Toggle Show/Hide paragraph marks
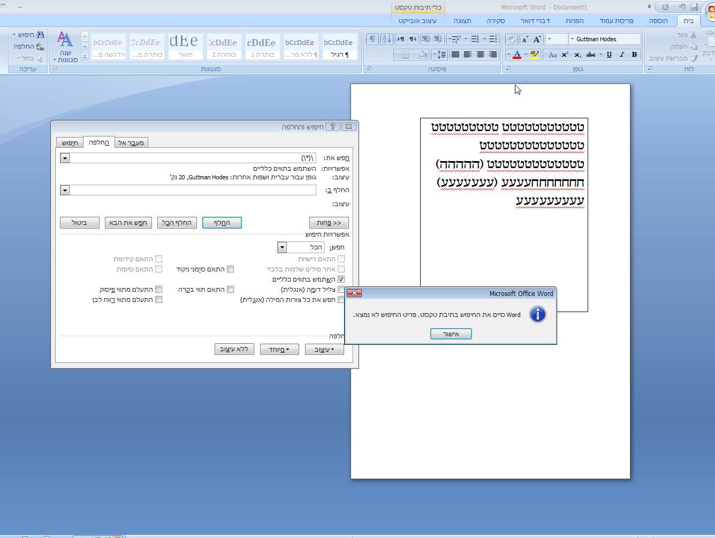Viewport: 715px width, 538px height. click(372, 39)
